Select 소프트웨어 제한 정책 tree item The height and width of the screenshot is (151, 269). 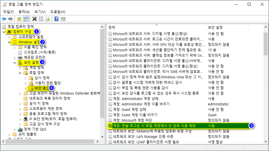point(45,109)
